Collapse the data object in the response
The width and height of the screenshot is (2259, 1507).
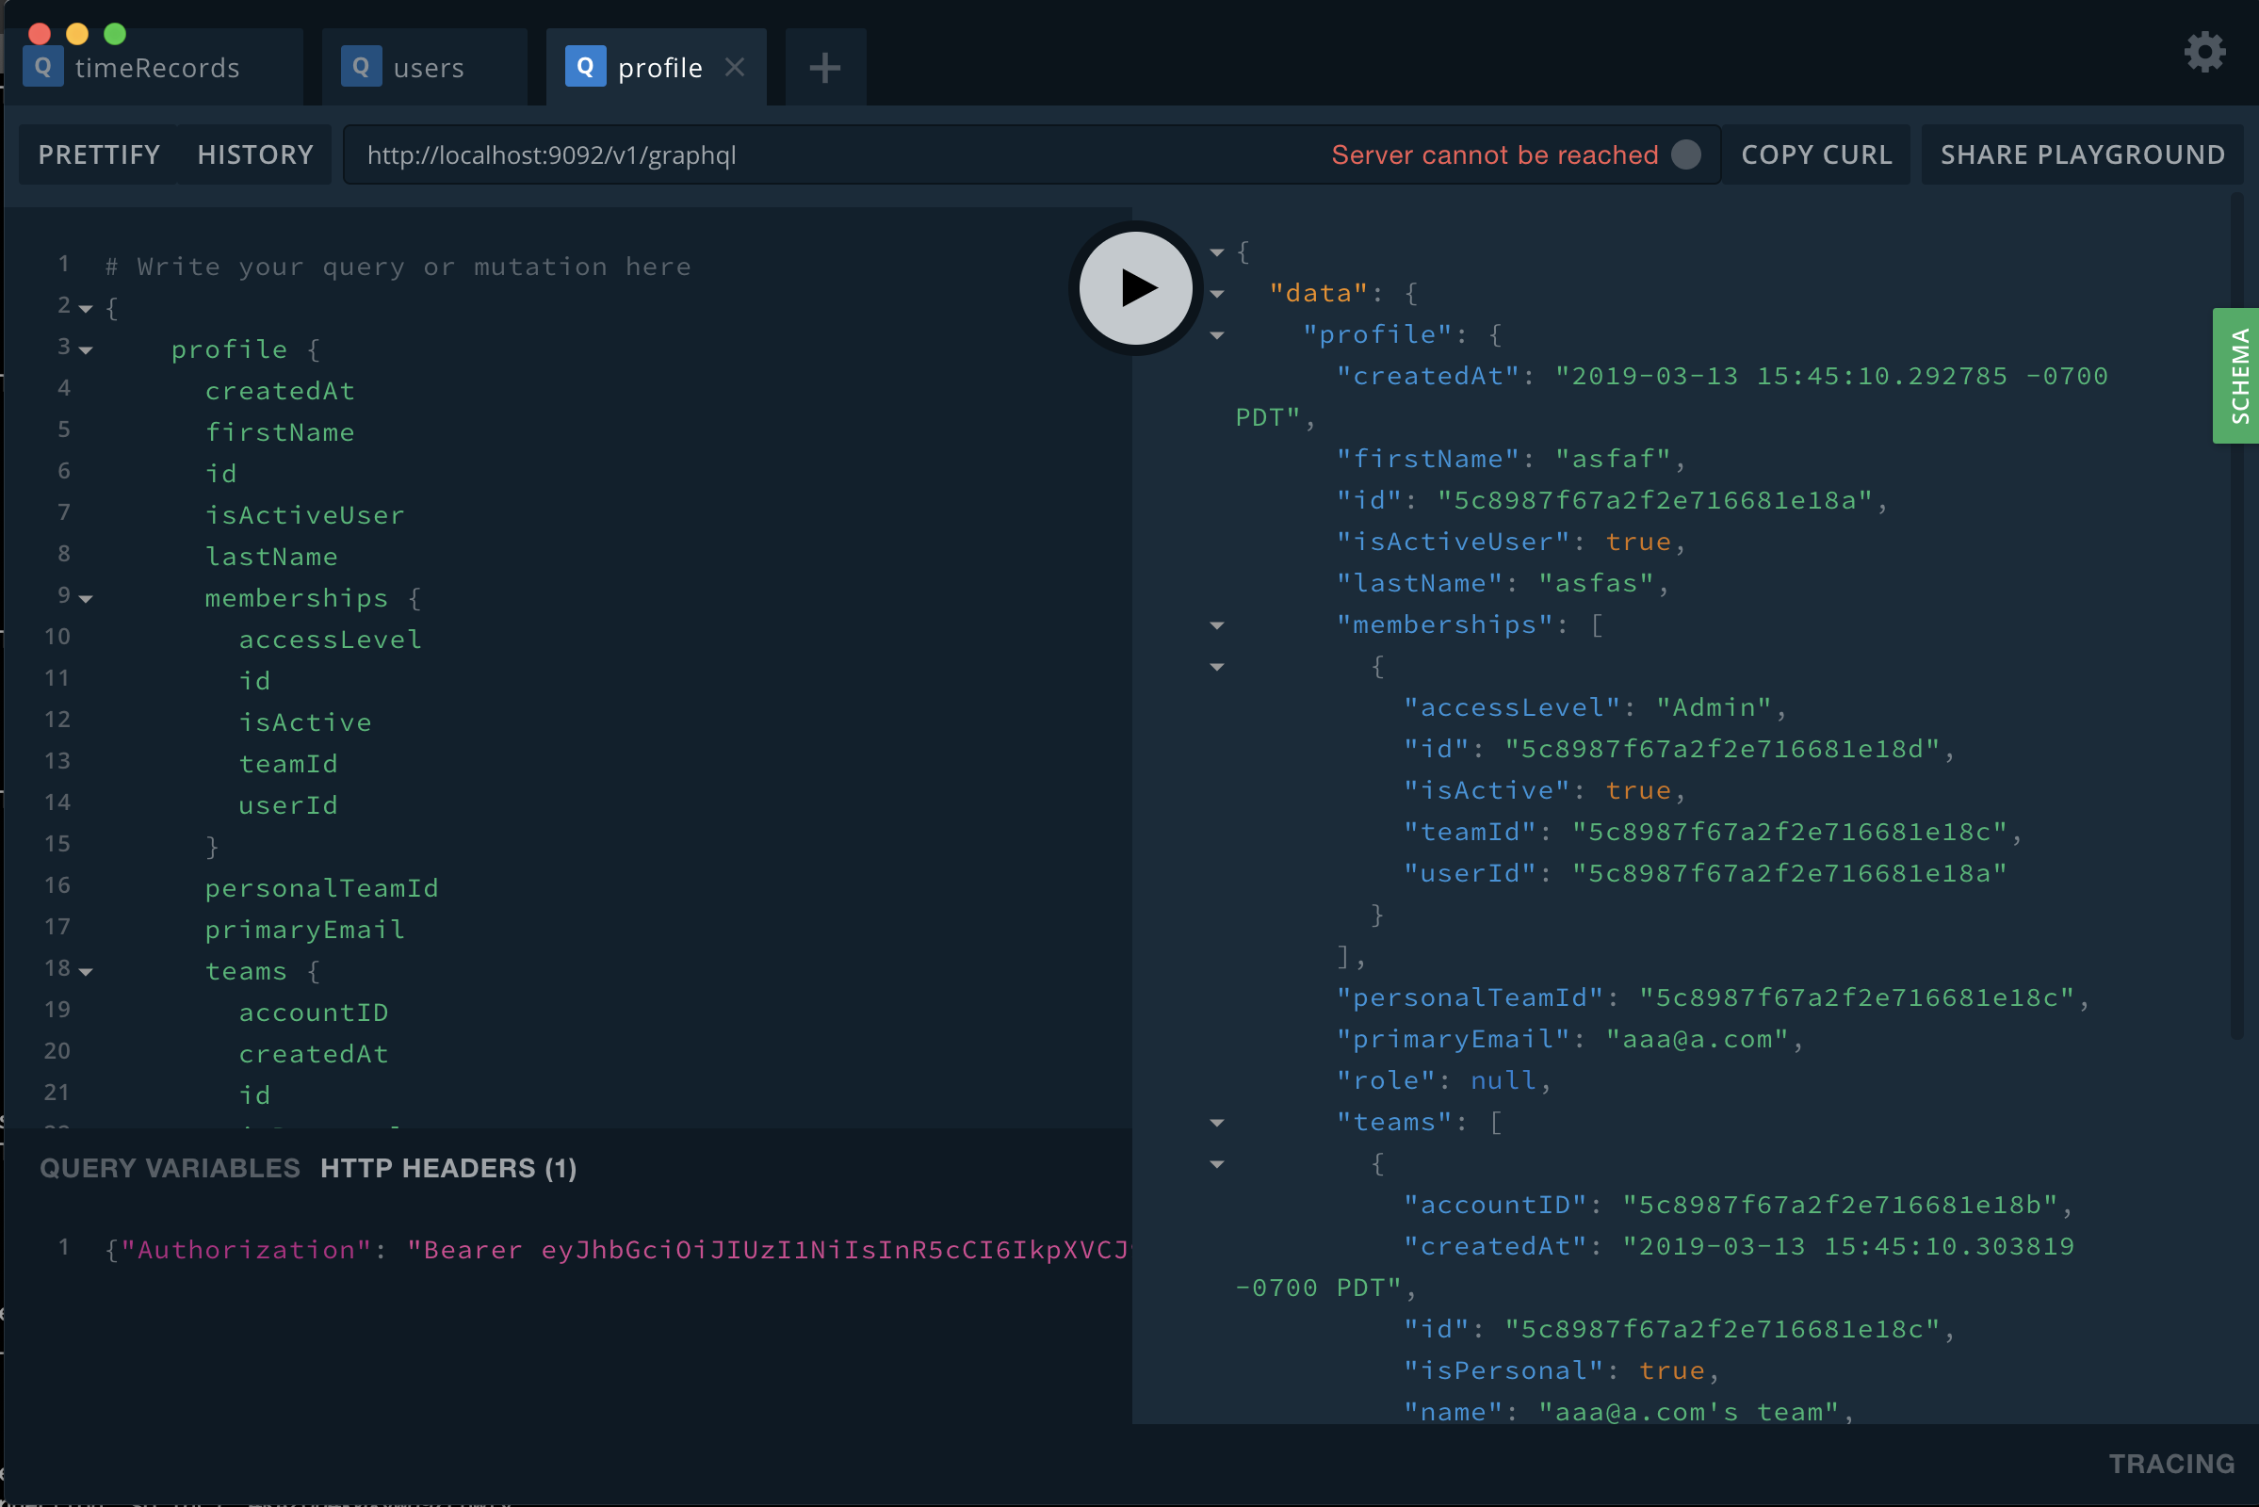pos(1217,294)
